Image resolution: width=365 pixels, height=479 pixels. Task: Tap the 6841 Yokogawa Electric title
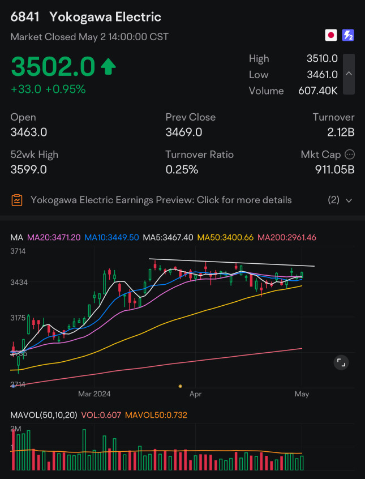pos(86,17)
